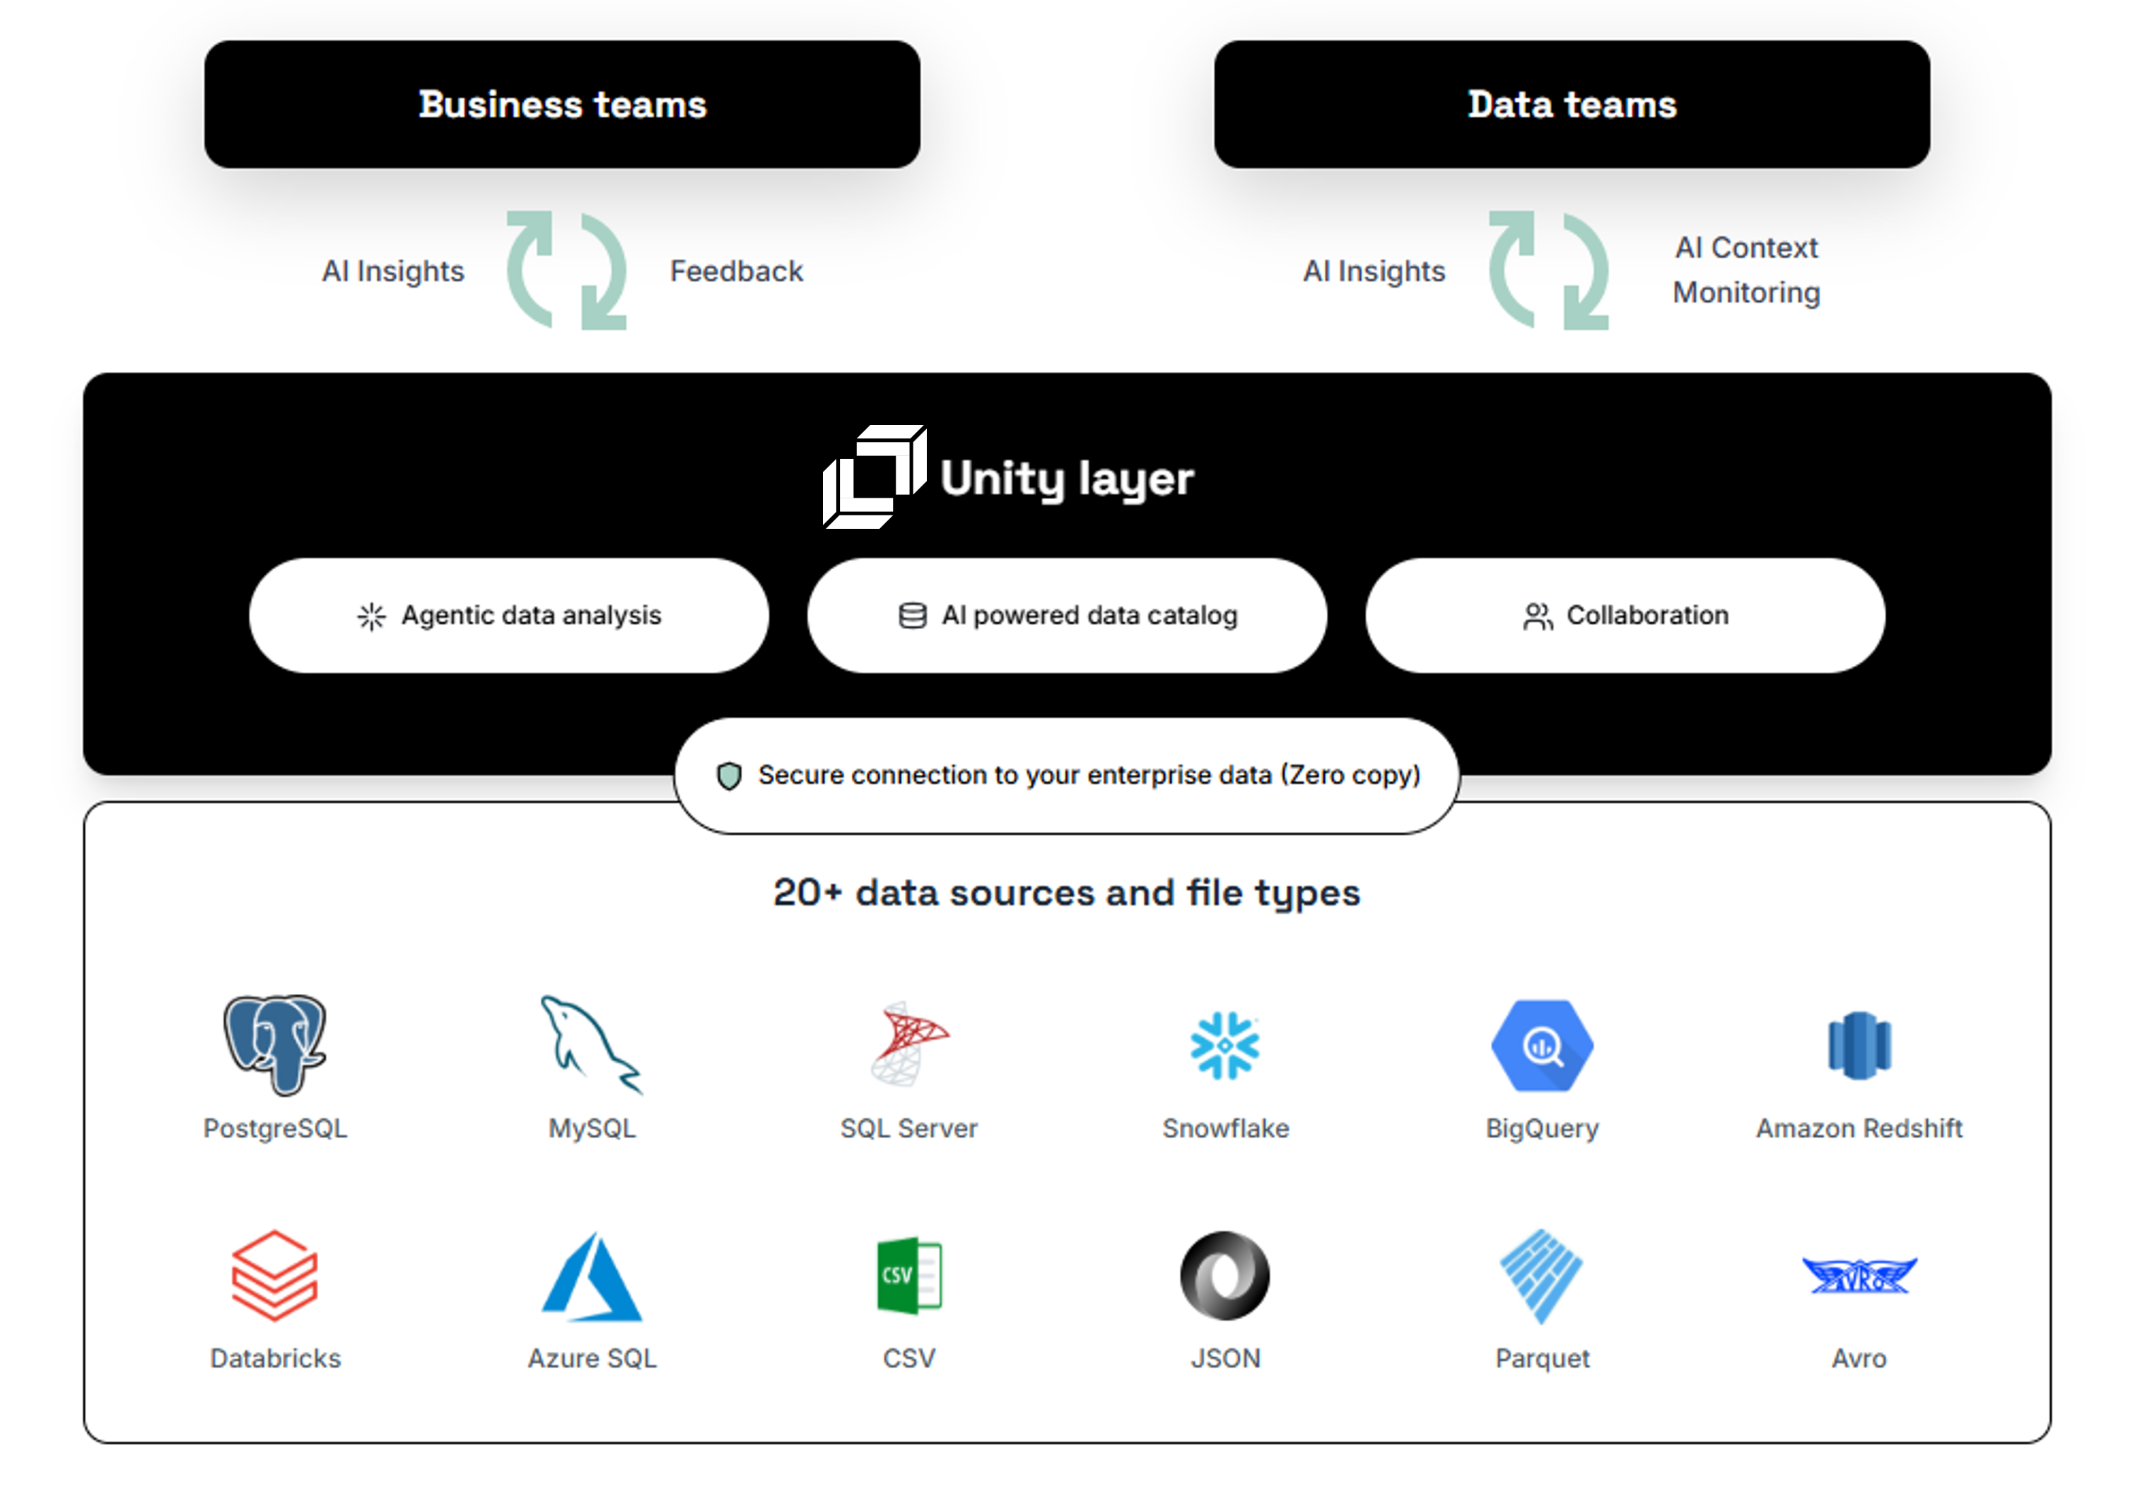Click the Amazon Redshift icon
The image size is (2135, 1491).
[x=1858, y=1044]
